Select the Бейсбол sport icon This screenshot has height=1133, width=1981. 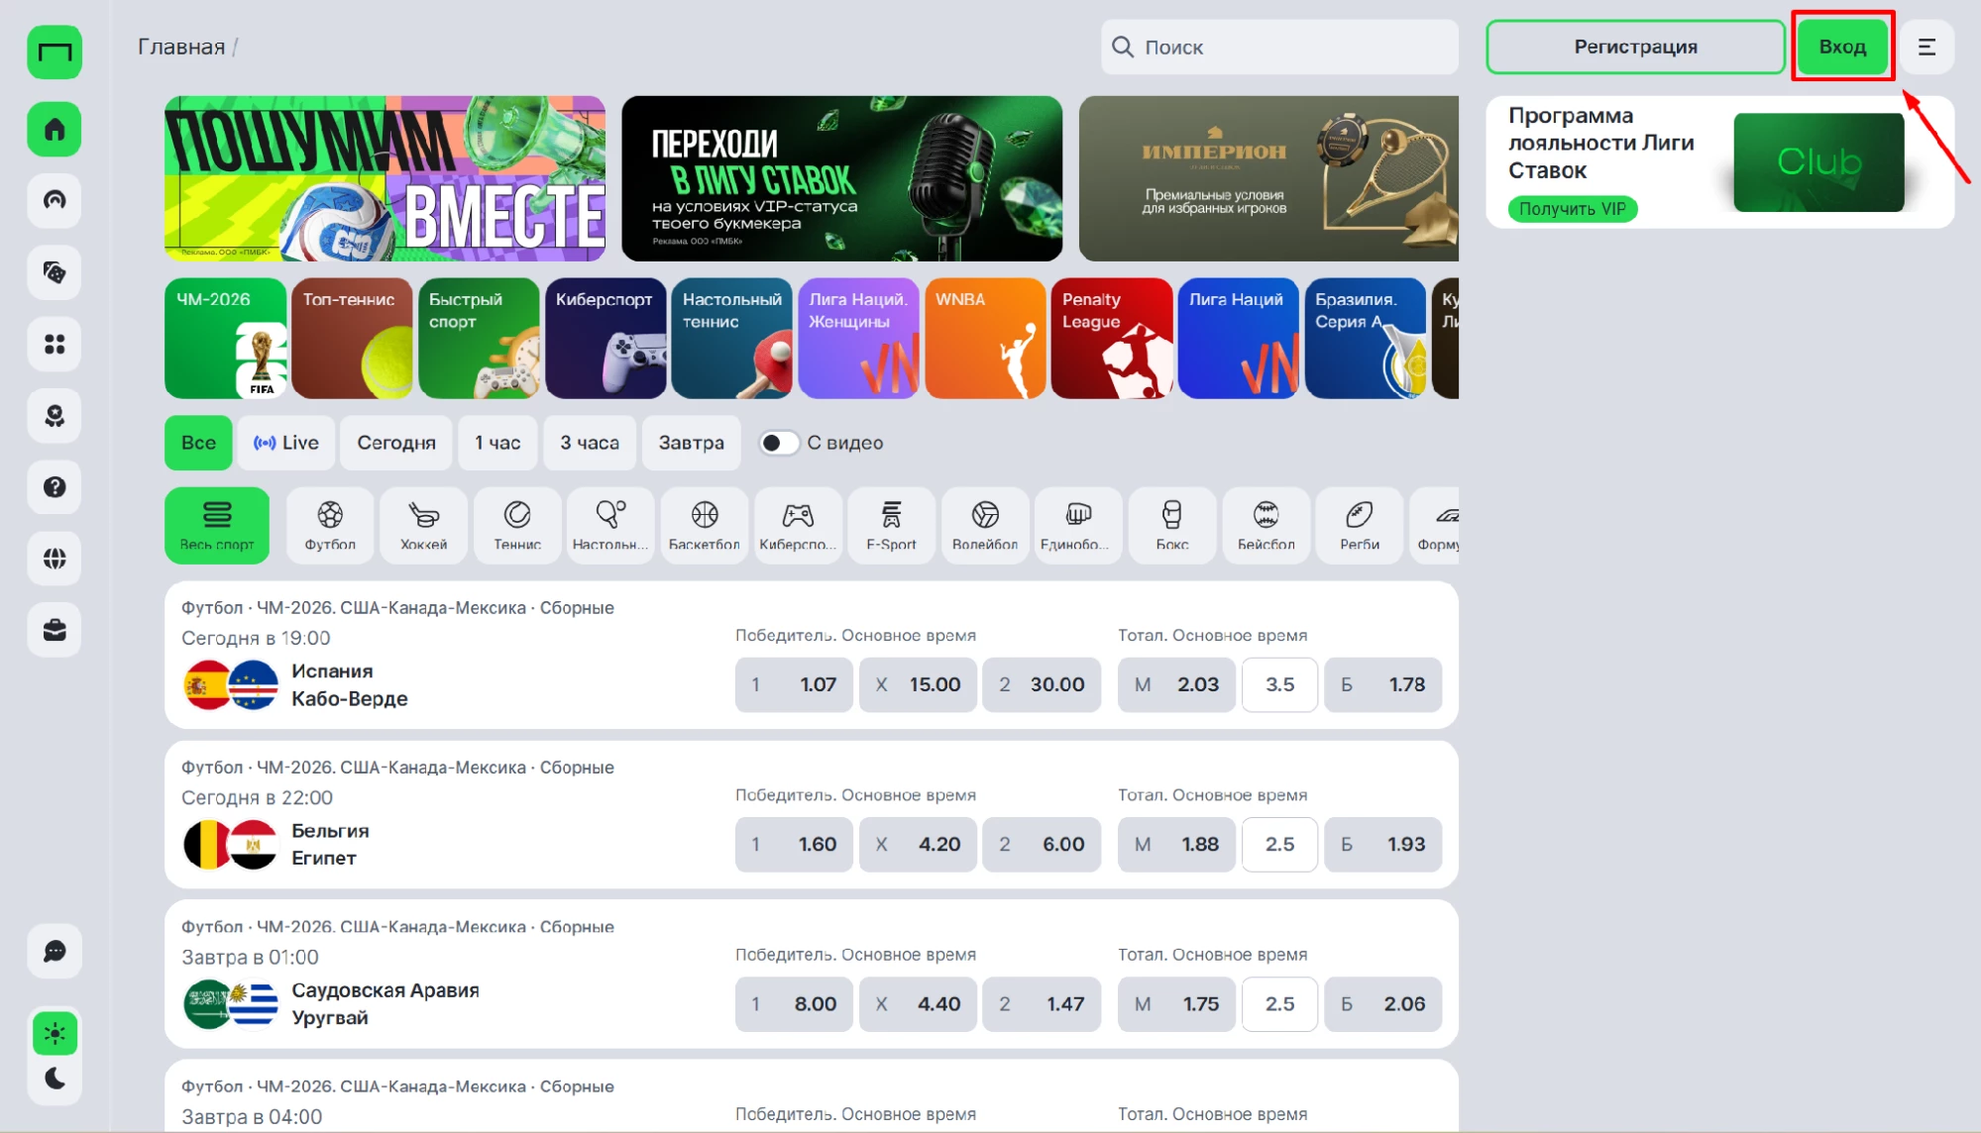click(1266, 525)
